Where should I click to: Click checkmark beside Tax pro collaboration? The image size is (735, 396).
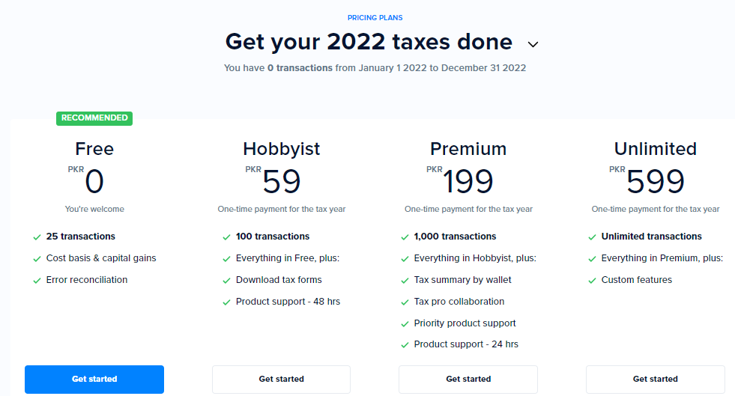click(x=405, y=302)
